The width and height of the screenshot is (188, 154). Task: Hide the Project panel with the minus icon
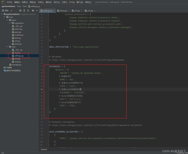[37, 10]
